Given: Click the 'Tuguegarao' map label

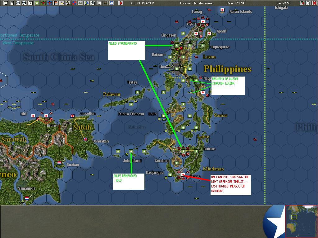Looking at the screenshot, I should coord(220,47).
